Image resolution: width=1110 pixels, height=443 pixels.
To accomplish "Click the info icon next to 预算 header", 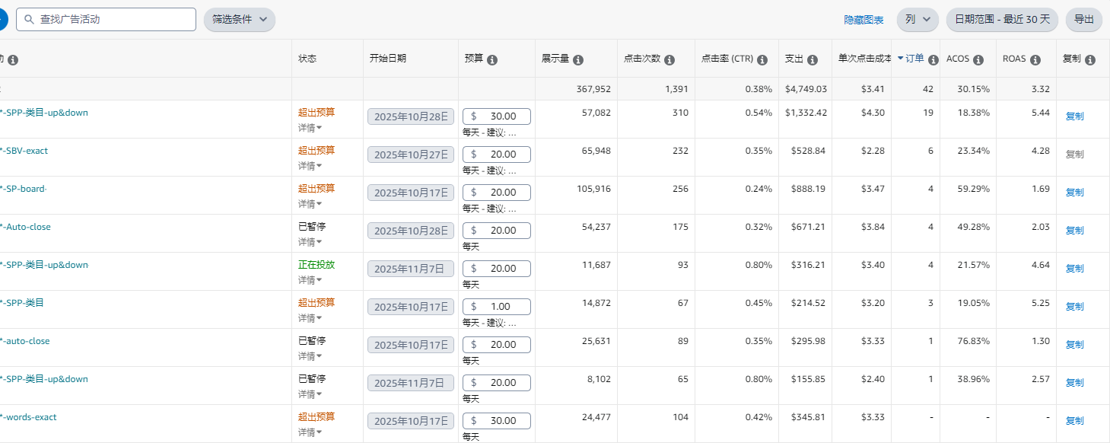I will pyautogui.click(x=492, y=60).
